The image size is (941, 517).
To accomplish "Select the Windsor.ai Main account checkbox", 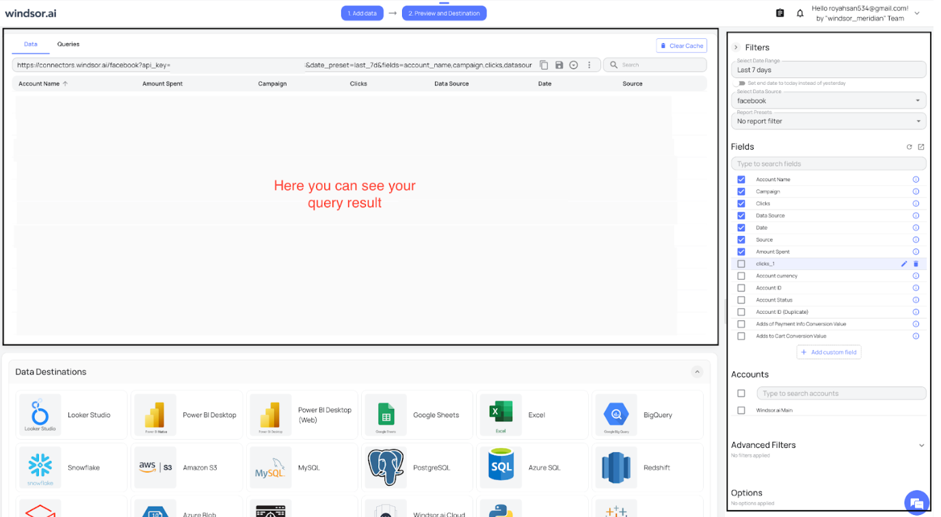I will tap(741, 410).
